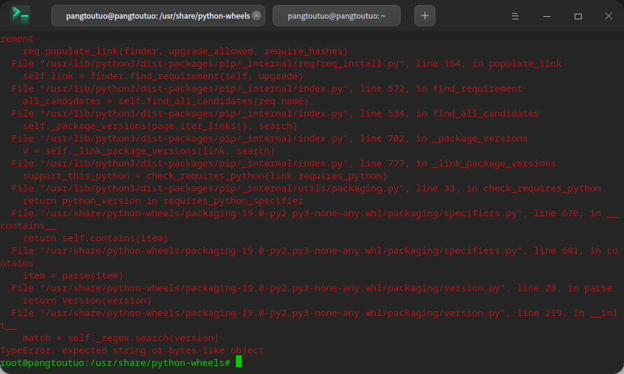Click the version.py line 28 traceback entry
The image size is (624, 374).
[311, 288]
